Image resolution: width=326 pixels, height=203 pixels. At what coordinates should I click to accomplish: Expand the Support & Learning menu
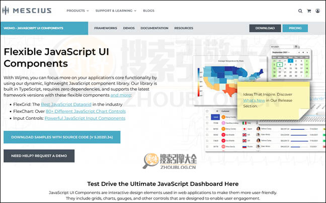click(116, 11)
